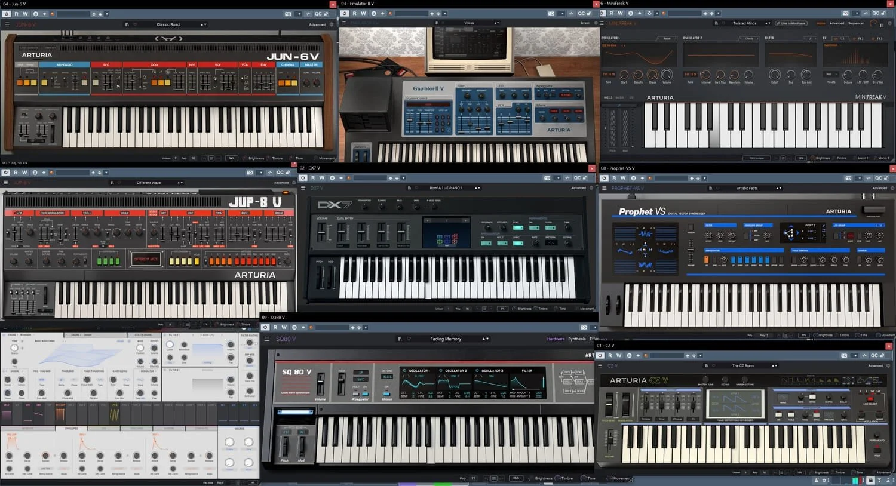Toggle Read automation R in Jup-8 V window
The image size is (896, 486).
coord(16,173)
